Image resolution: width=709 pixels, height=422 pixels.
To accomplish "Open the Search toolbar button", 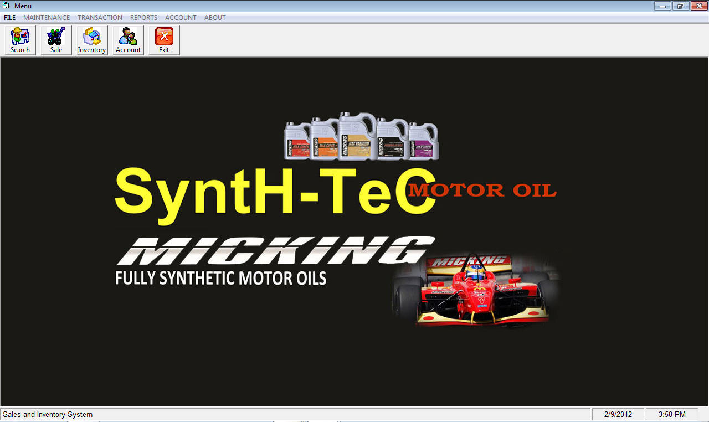I will [x=20, y=40].
